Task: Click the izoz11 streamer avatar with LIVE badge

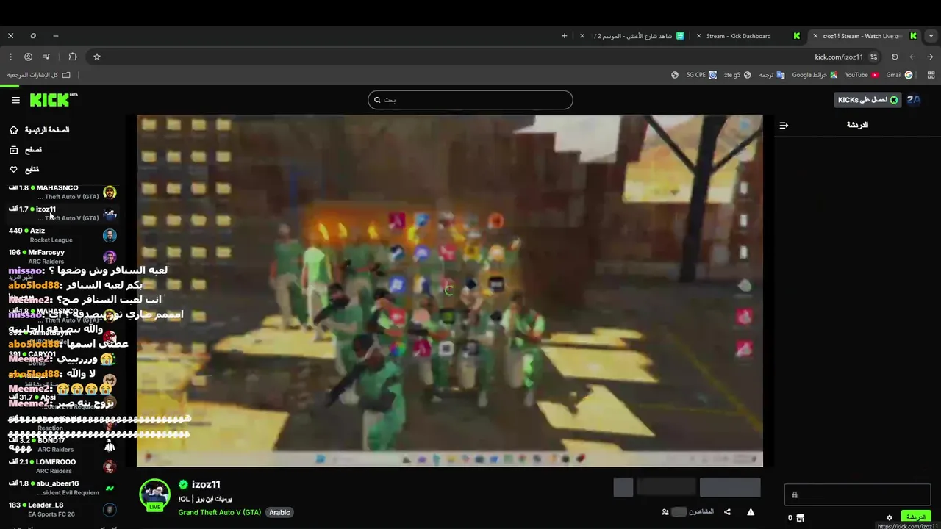Action: point(155,495)
